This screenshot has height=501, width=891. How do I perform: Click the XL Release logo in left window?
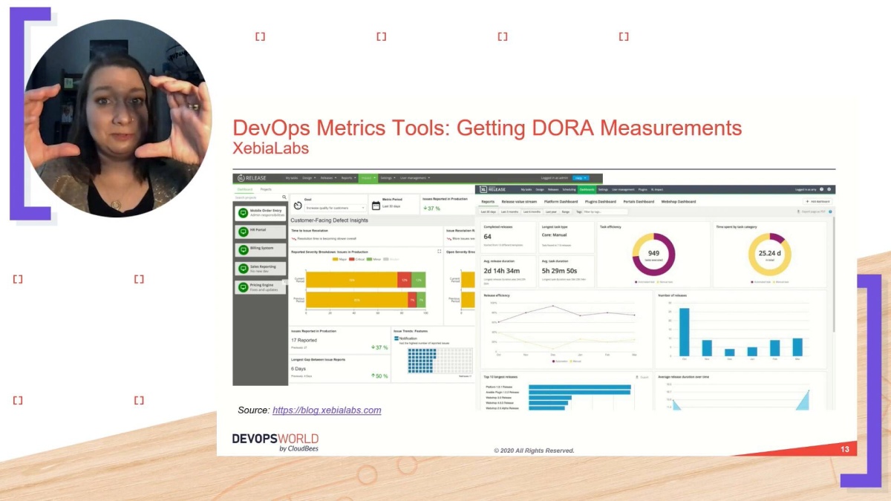coord(252,177)
